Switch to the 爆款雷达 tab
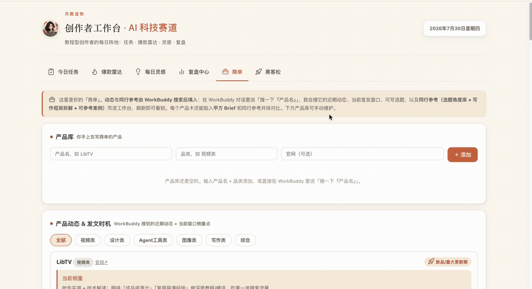 [x=107, y=72]
